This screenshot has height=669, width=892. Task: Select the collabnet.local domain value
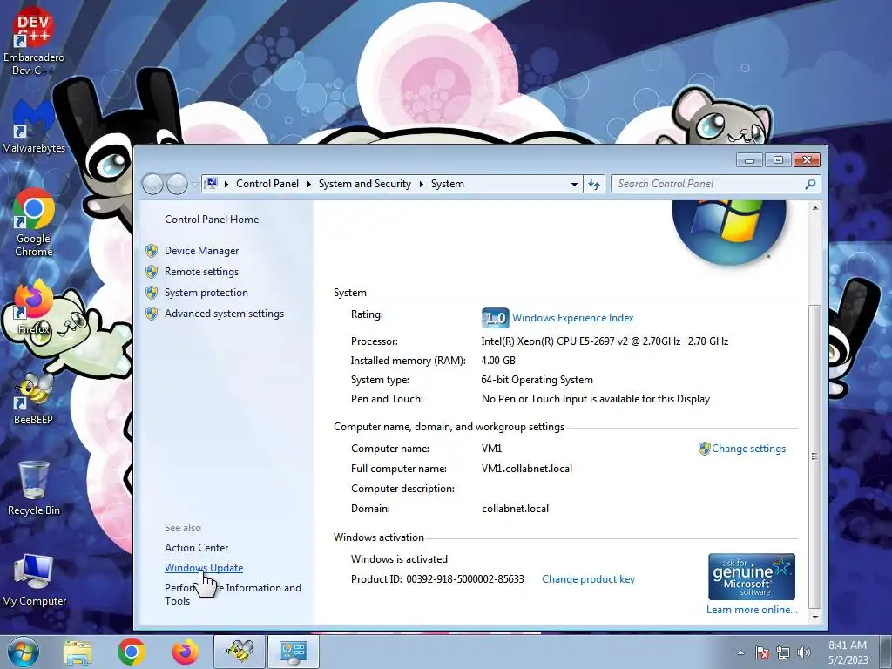coord(516,509)
